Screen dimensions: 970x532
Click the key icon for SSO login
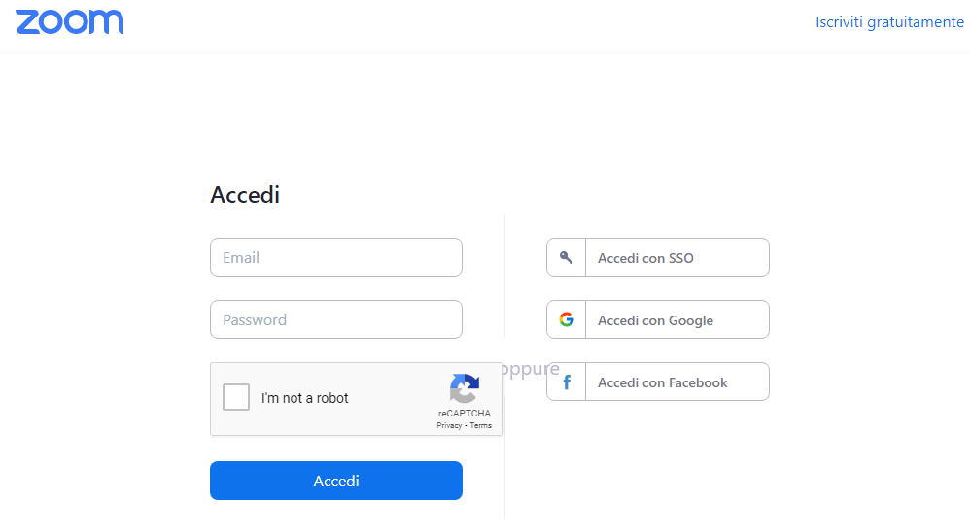567,257
